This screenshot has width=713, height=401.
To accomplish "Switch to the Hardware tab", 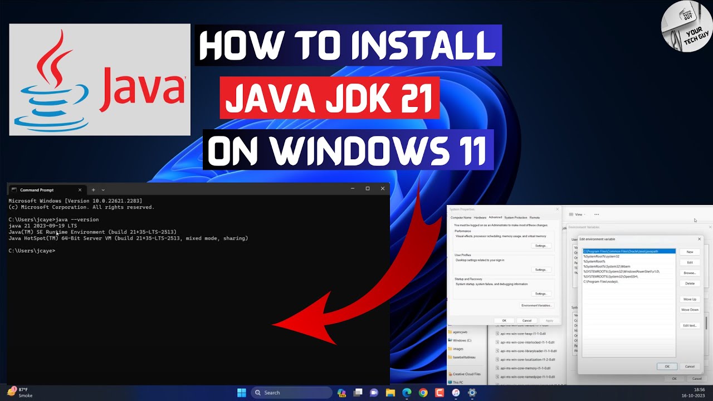I will pos(480,217).
